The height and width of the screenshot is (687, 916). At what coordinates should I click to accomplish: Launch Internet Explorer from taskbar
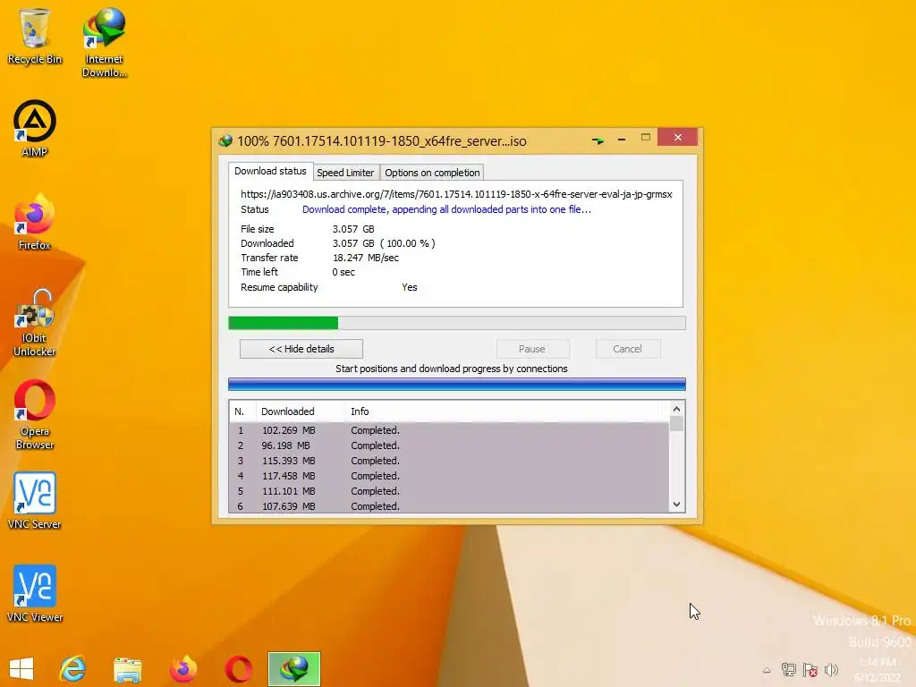click(73, 669)
